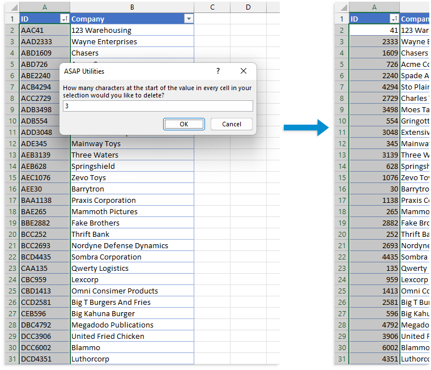Open the ID filter dropdown beside AAC41 sheet
The height and width of the screenshot is (370, 431).
pos(64,19)
